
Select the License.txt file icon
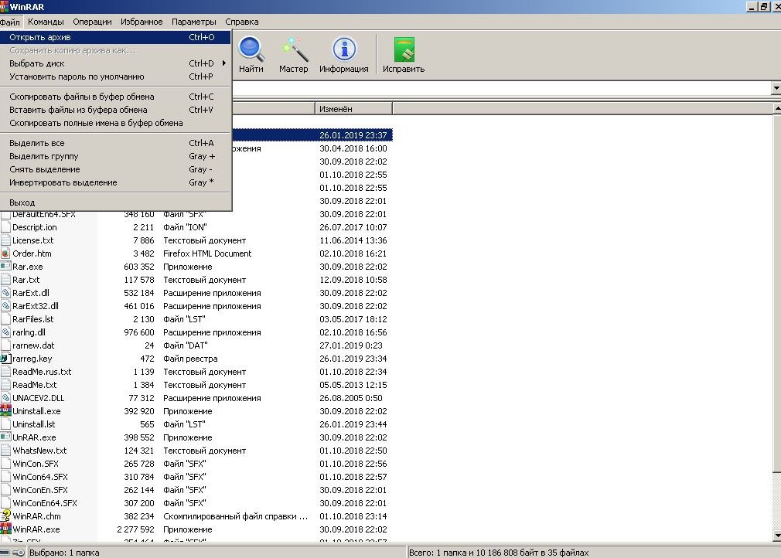tap(5, 240)
